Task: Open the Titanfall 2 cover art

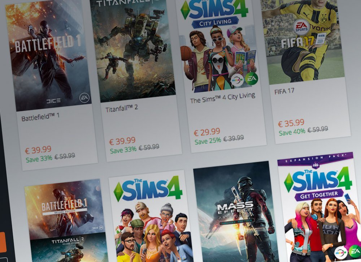Action: pos(133,50)
